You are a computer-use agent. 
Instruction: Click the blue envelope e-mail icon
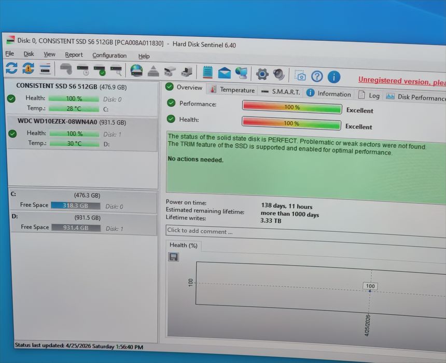click(225, 73)
